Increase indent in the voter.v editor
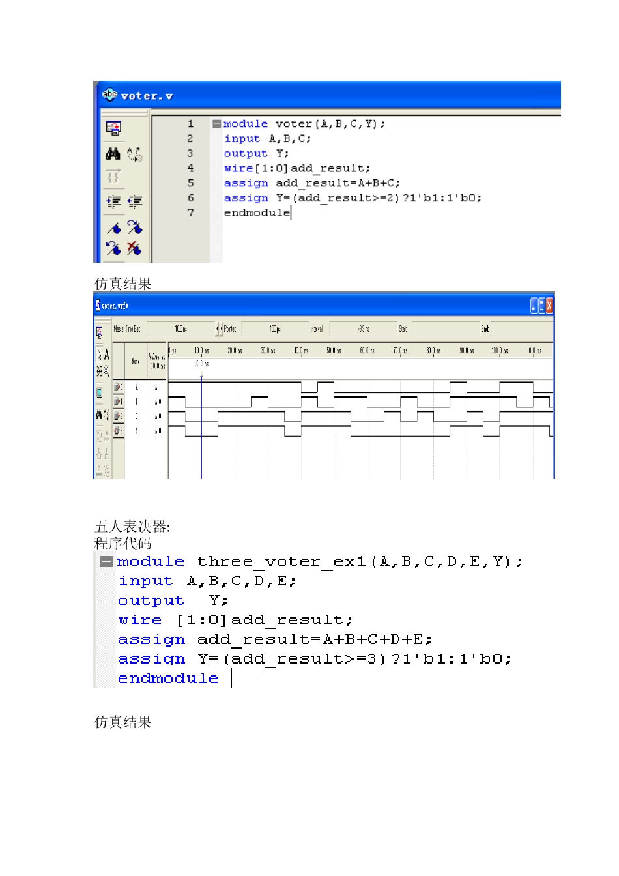619x876 pixels. (x=113, y=201)
